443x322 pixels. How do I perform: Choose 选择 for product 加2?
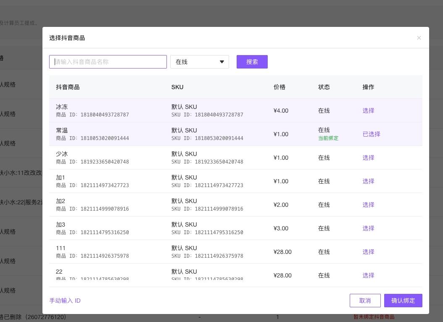[369, 205]
